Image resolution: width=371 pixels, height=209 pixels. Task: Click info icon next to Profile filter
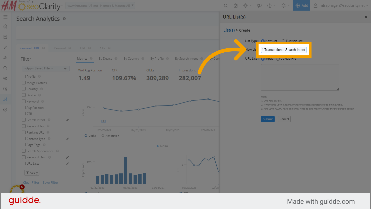click(39, 76)
